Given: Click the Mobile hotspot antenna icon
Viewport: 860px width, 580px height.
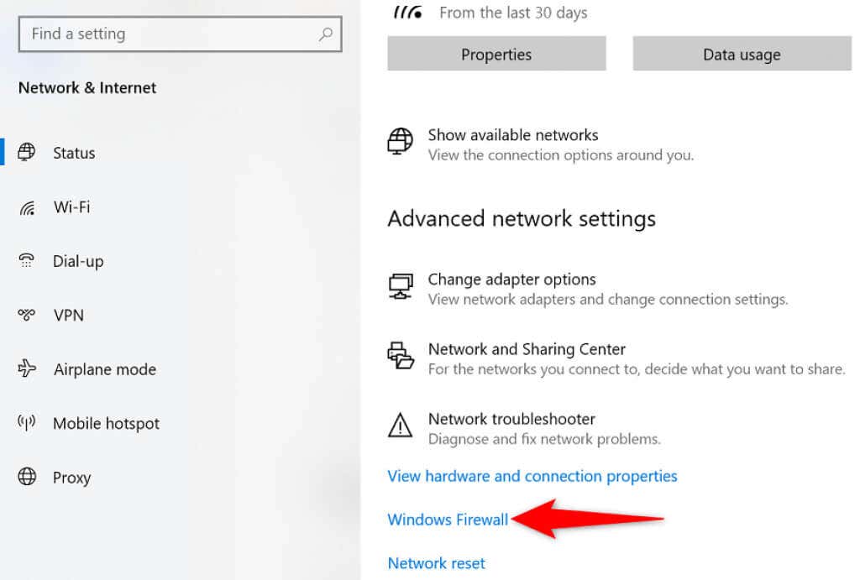Looking at the screenshot, I should (27, 422).
